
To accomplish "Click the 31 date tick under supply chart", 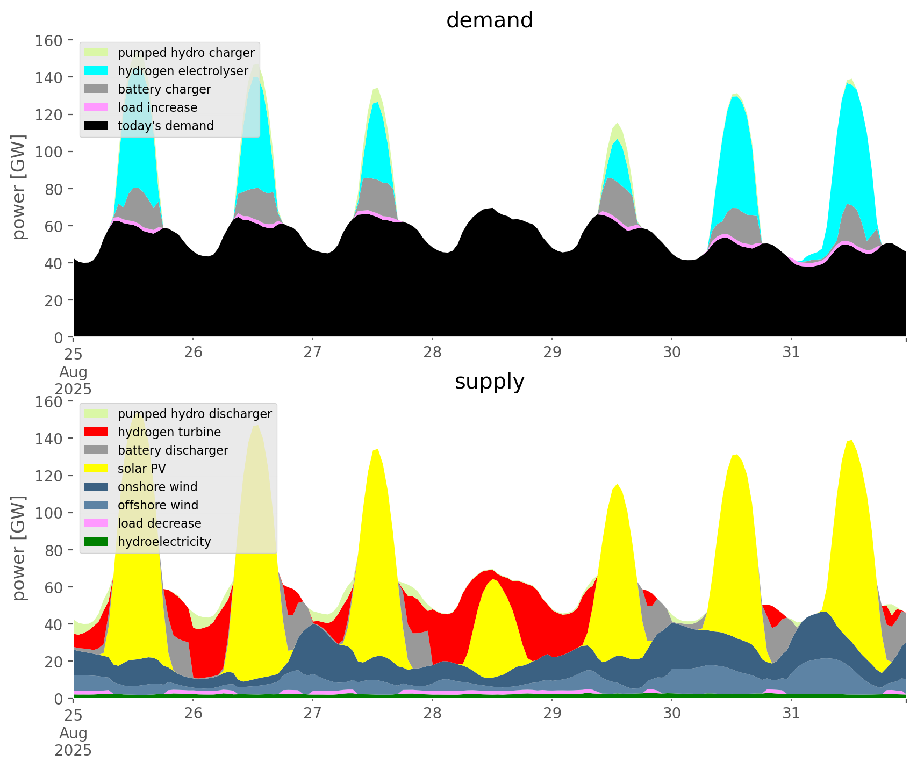I will coord(791,714).
